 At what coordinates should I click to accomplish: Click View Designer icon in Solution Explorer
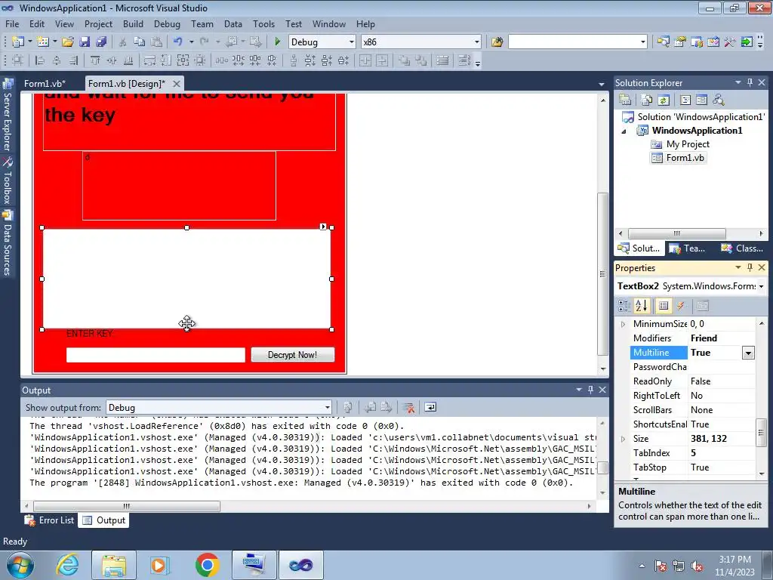701,100
